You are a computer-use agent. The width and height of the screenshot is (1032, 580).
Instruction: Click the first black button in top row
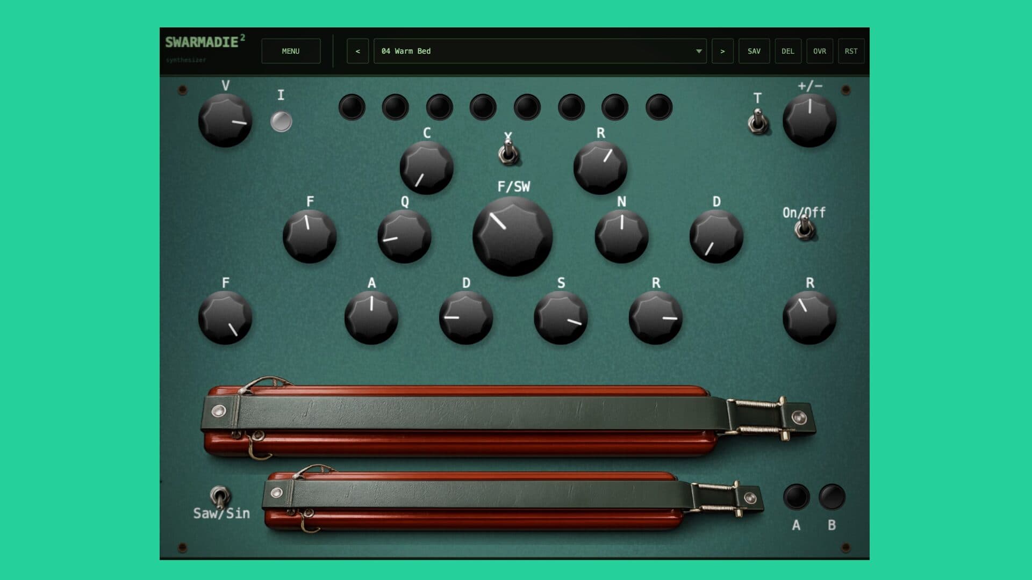click(x=352, y=107)
